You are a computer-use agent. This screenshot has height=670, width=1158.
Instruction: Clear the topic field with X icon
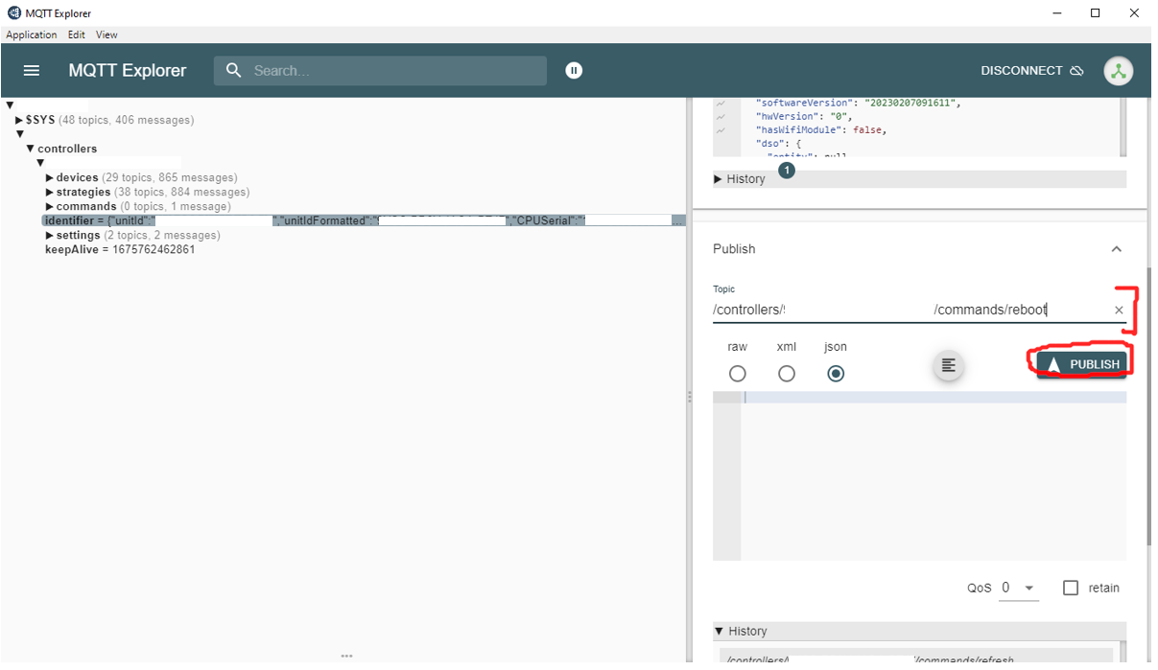pos(1119,311)
